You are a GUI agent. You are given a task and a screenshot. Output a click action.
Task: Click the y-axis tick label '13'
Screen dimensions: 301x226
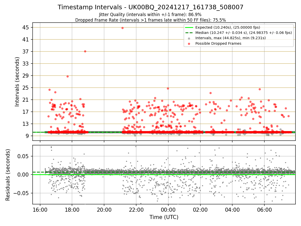pyautogui.click(x=26, y=124)
